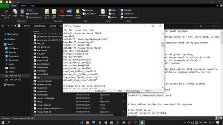The width and height of the screenshot is (223, 125).
Task: Click the Windows Start button
Action: [x=3, y=123]
